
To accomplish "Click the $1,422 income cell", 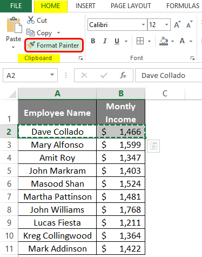I will point(121,248).
